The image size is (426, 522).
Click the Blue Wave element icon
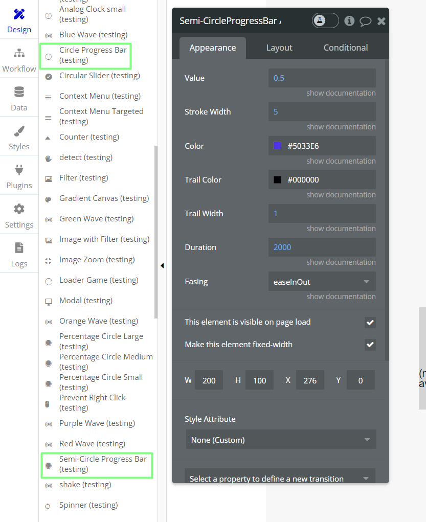[49, 35]
